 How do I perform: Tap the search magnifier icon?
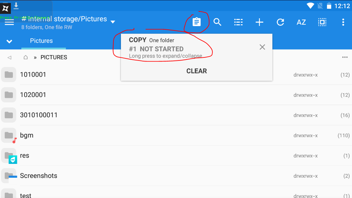(x=218, y=22)
